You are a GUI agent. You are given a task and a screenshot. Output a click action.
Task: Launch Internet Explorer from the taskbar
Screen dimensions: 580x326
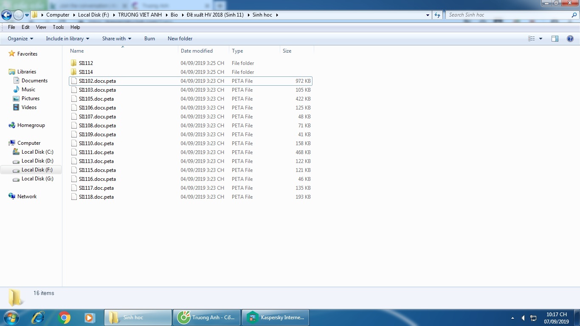[38, 318]
